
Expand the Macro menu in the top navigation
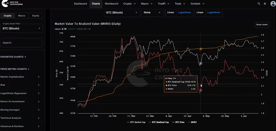point(147,4)
